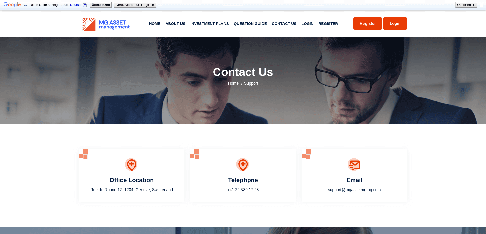
Task: Open the Investment Plans menu item
Action: pos(209,24)
